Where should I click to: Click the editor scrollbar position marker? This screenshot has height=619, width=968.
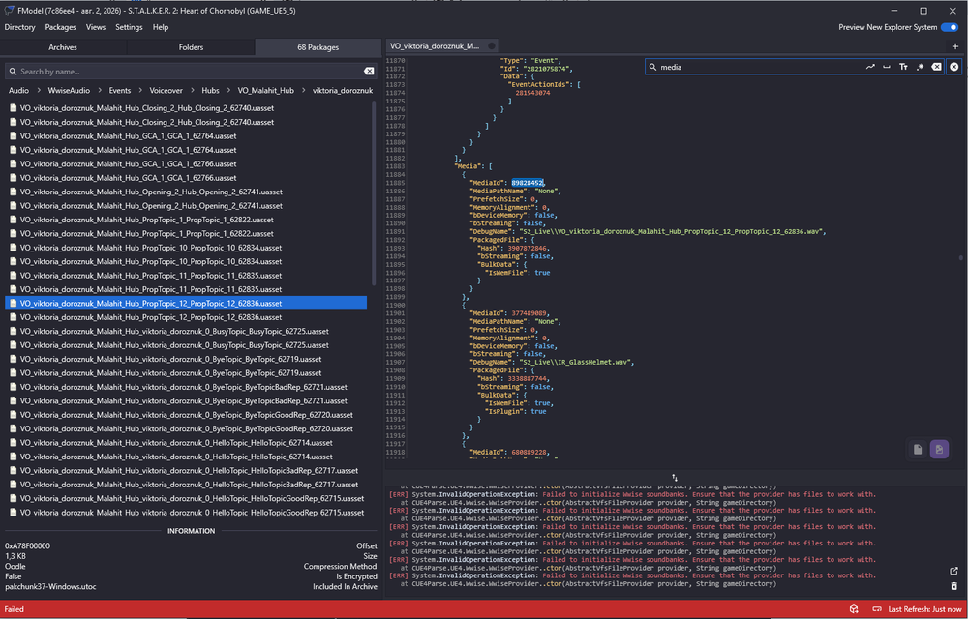(x=960, y=258)
